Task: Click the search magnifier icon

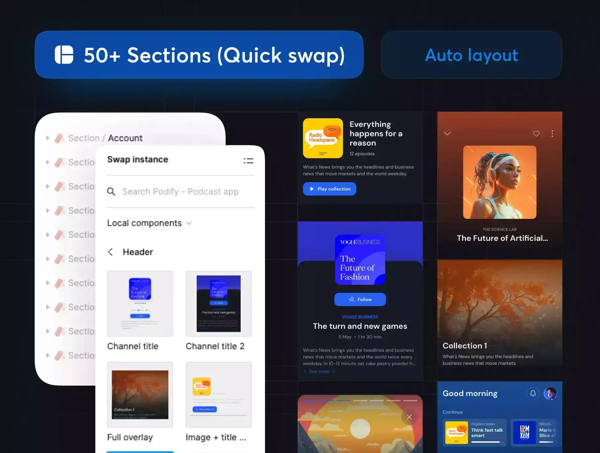Action: 111,192
